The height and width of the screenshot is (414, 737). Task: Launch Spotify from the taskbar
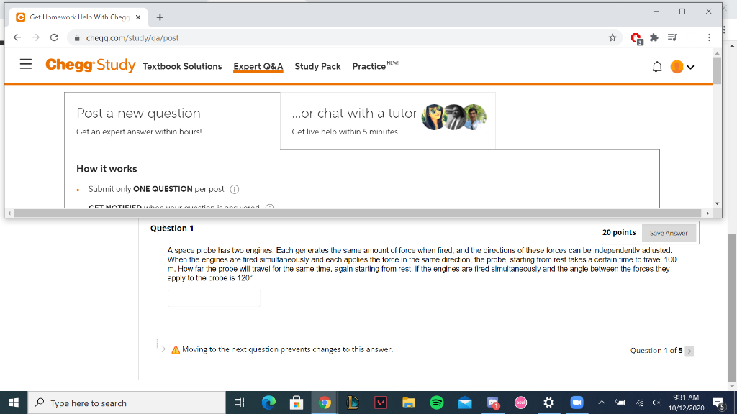pyautogui.click(x=436, y=402)
